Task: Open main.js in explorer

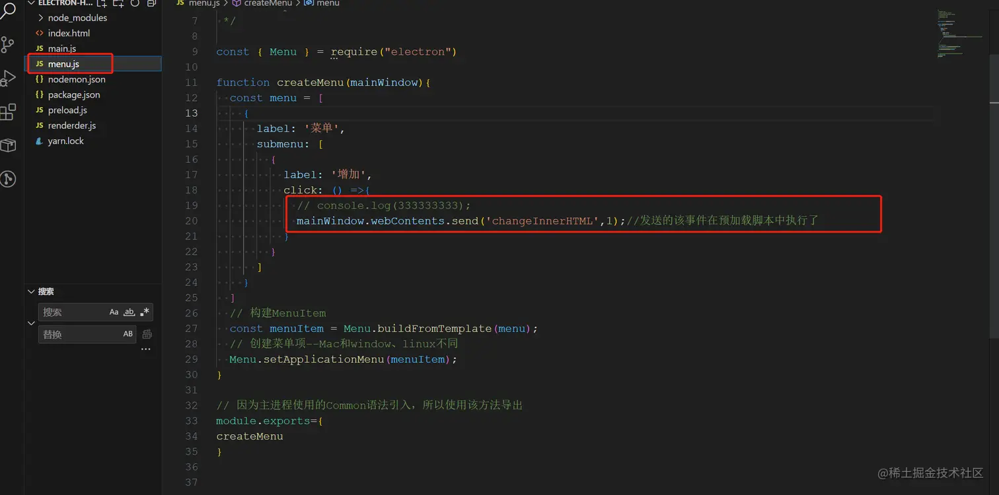Action: pos(62,49)
